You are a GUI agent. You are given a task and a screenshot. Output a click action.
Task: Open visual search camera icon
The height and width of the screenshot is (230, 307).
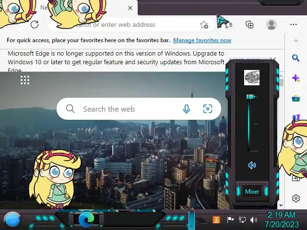coord(208,109)
